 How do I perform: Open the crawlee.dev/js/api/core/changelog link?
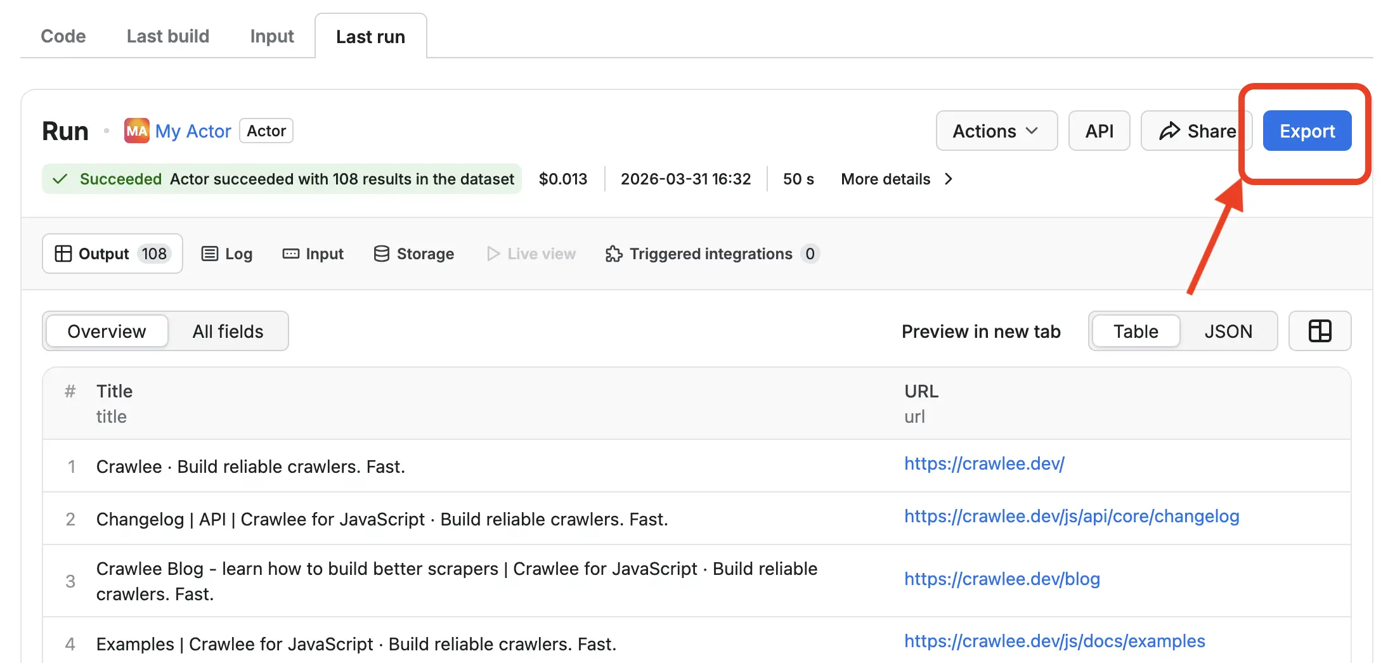[1072, 516]
